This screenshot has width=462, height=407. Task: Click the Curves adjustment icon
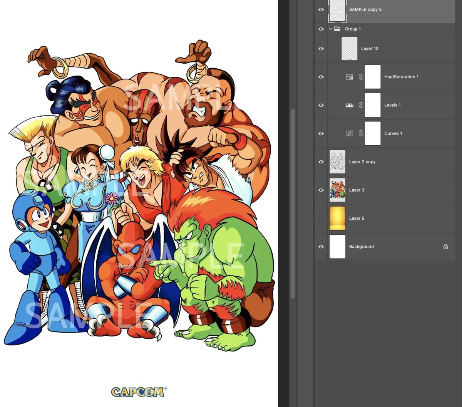tap(350, 133)
